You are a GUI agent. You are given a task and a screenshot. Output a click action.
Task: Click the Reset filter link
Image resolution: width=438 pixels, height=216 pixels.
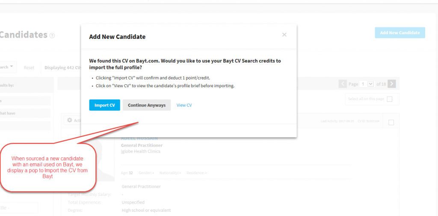tap(29, 68)
